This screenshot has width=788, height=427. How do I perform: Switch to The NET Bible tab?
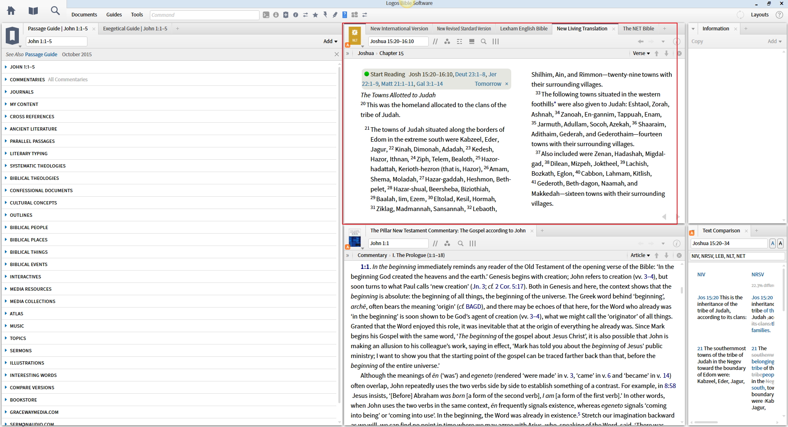[x=638, y=29]
